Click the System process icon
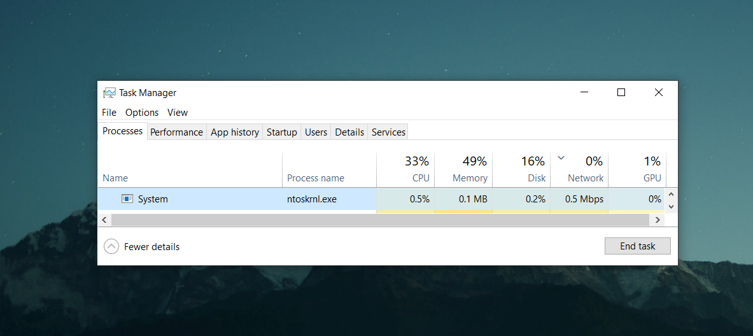Image resolution: width=753 pixels, height=336 pixels. coord(127,199)
